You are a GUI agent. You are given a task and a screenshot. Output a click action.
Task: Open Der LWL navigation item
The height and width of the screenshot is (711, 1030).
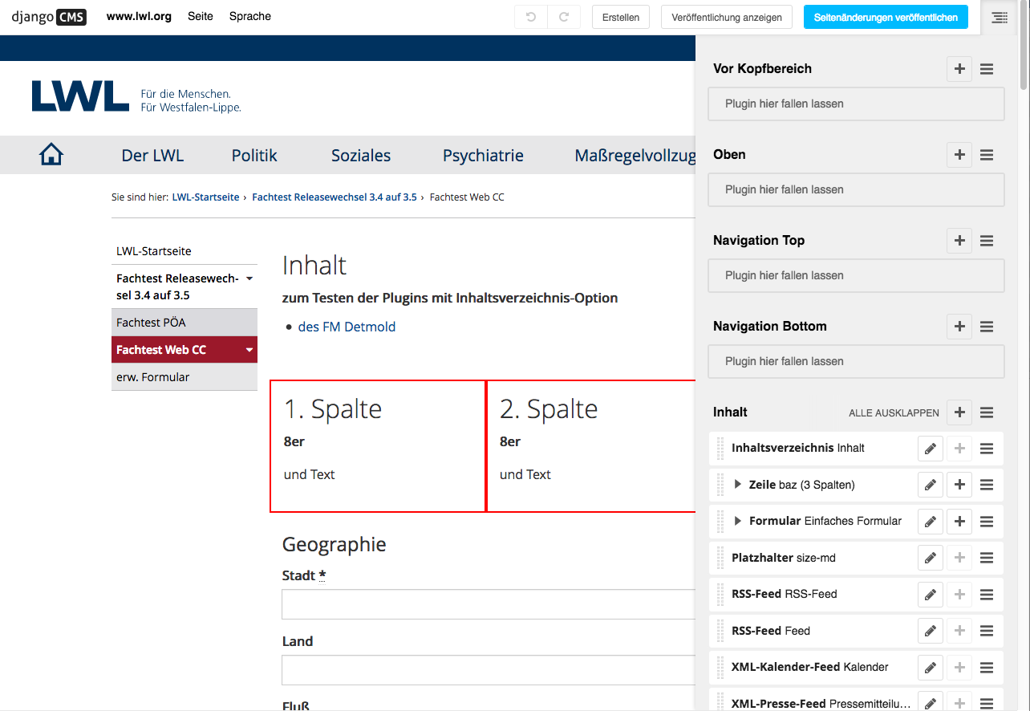[x=152, y=156]
